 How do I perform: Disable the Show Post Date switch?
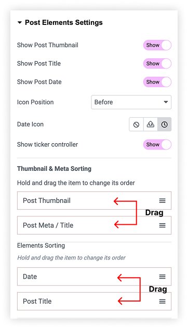tap(157, 82)
